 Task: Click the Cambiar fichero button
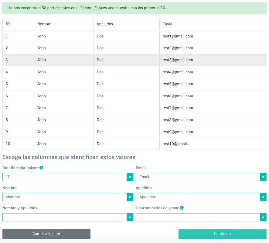[46, 234]
